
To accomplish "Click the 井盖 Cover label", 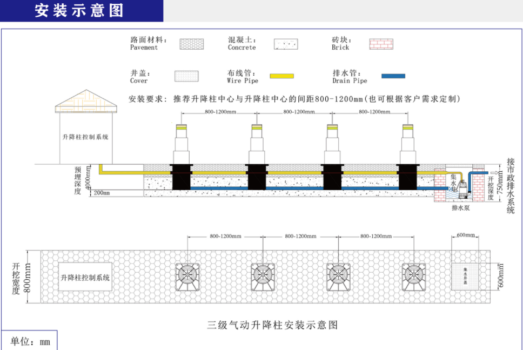I will [140, 76].
